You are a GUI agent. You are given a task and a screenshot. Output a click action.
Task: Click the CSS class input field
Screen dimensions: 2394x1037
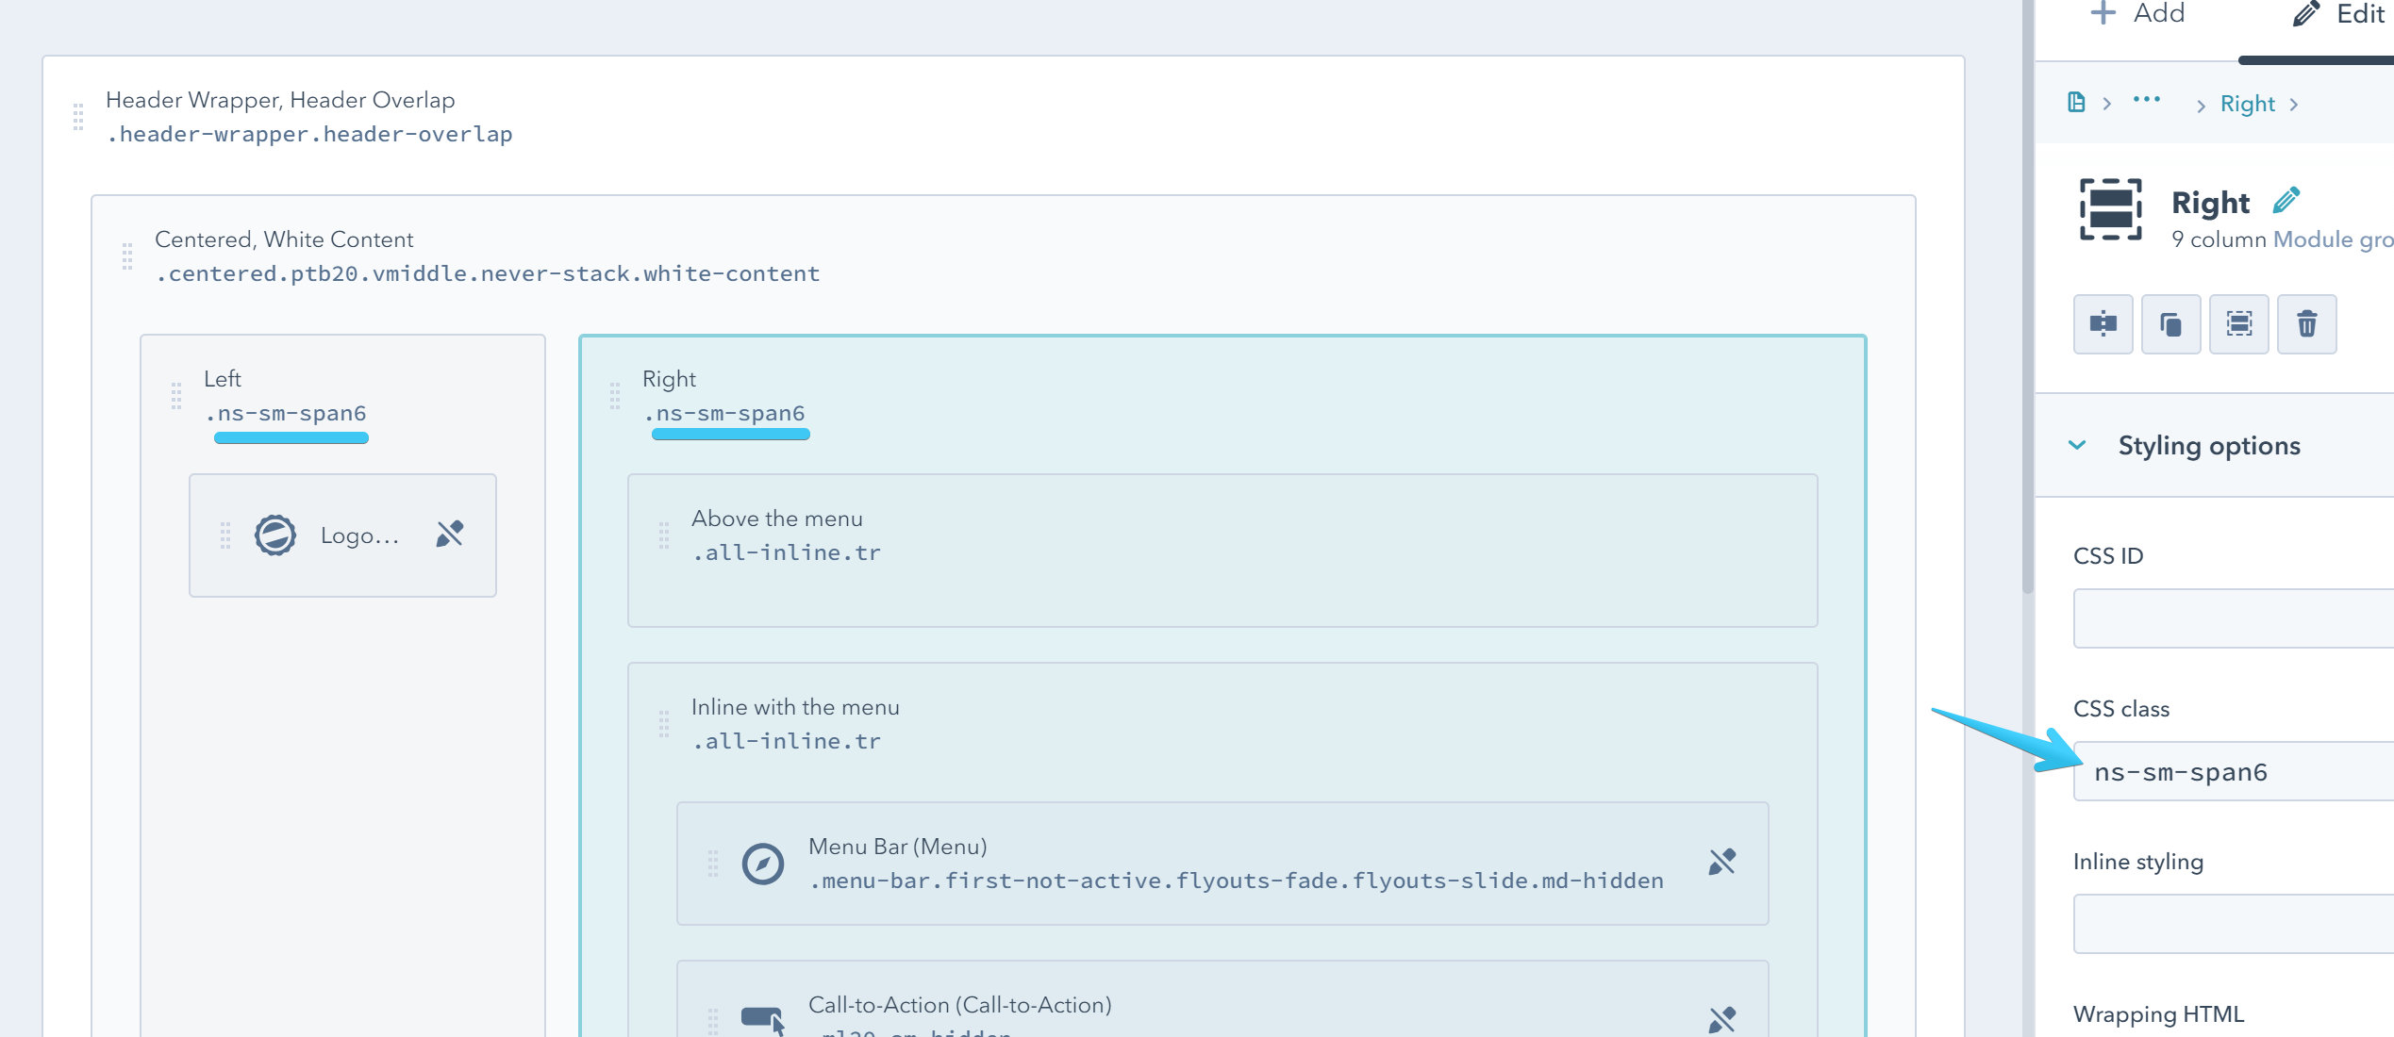pyautogui.click(x=2236, y=772)
